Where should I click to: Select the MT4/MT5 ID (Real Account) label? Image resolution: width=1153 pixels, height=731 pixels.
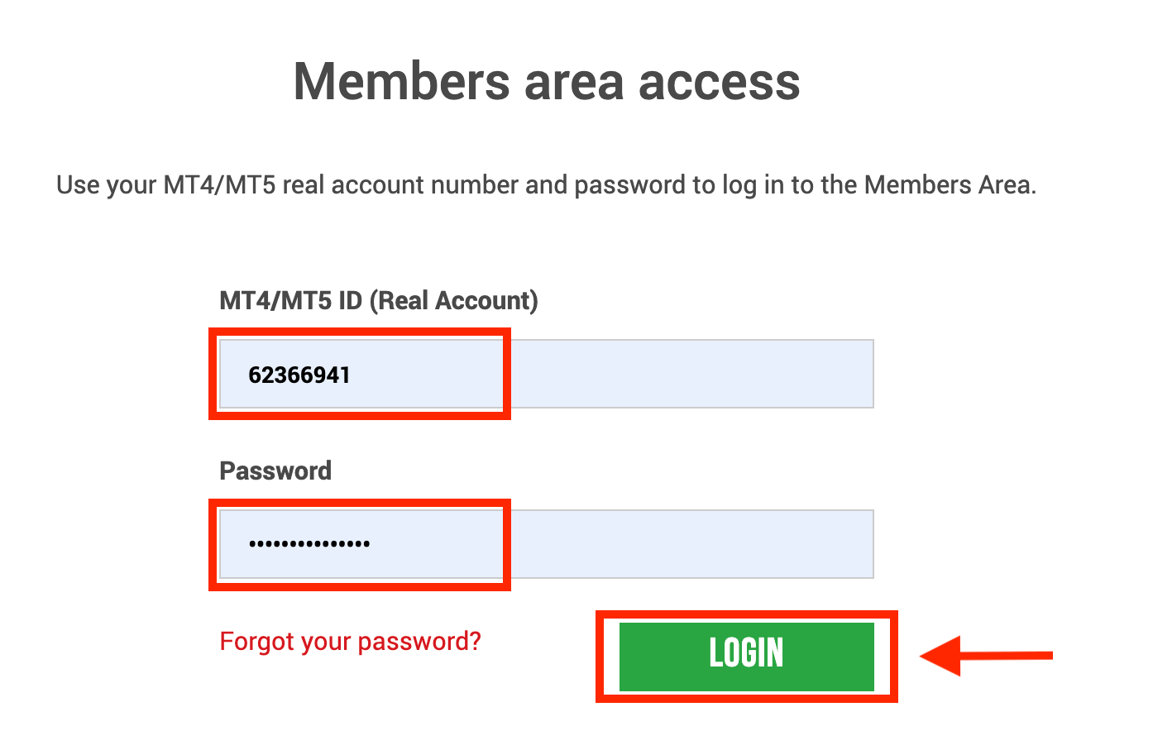(x=377, y=300)
